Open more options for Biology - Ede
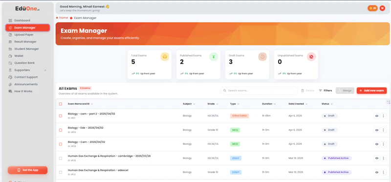The width and height of the screenshot is (391, 182). click(384, 130)
